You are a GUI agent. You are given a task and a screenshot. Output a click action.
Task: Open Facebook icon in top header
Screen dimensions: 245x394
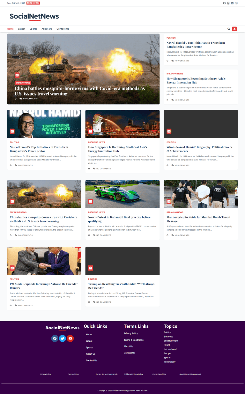(x=224, y=3)
